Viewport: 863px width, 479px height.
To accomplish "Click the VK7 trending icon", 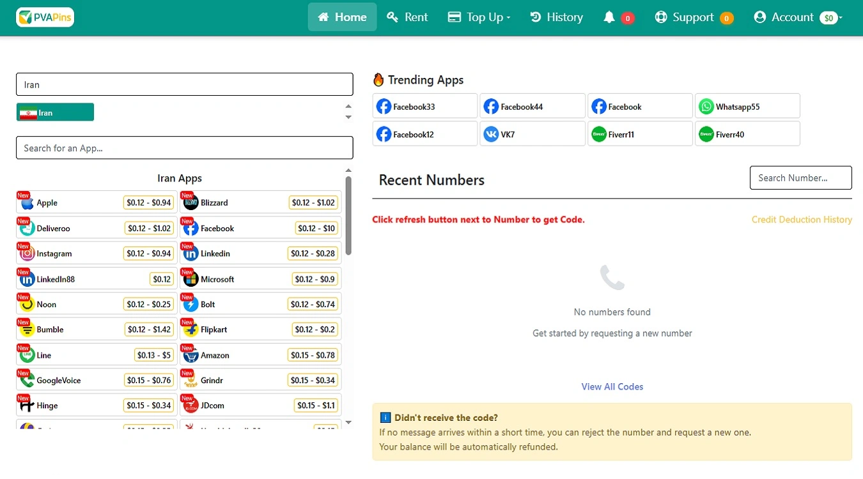I will pyautogui.click(x=491, y=134).
